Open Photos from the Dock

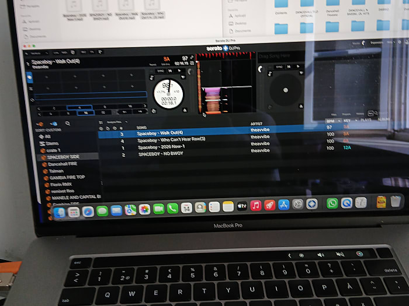coord(144,209)
